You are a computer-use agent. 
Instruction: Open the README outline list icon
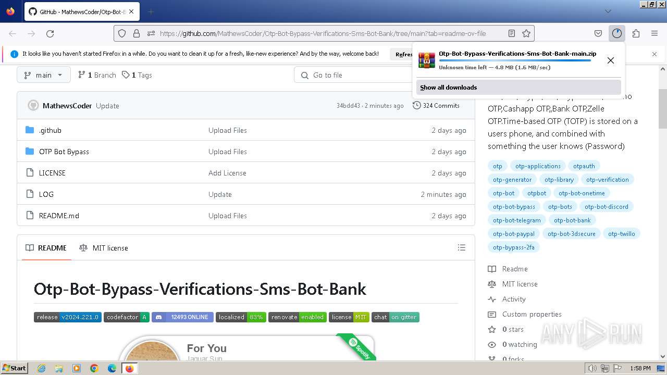[x=462, y=248]
